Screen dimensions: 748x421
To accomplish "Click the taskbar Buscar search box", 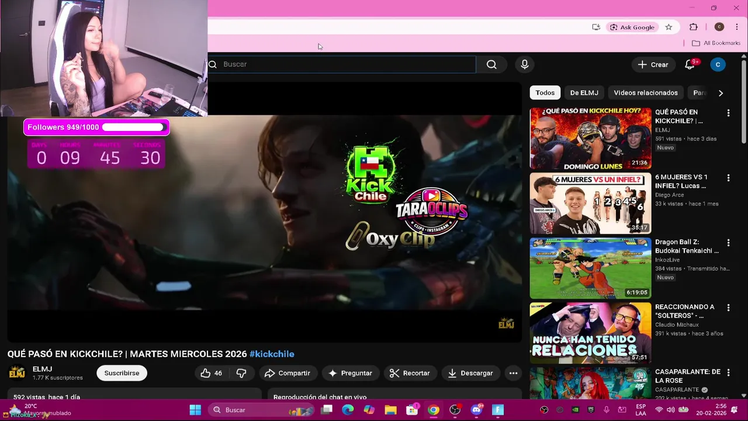I will tap(262, 410).
